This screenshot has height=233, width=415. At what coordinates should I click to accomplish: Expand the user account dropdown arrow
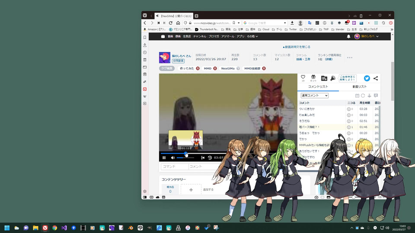[377, 36]
